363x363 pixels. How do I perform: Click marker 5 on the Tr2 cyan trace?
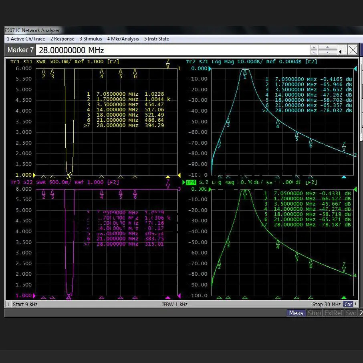coord(297,136)
